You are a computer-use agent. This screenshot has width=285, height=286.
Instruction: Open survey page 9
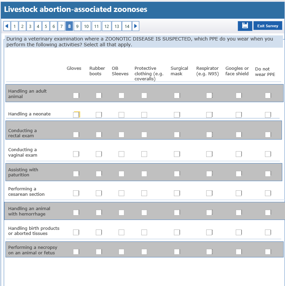click(x=77, y=26)
